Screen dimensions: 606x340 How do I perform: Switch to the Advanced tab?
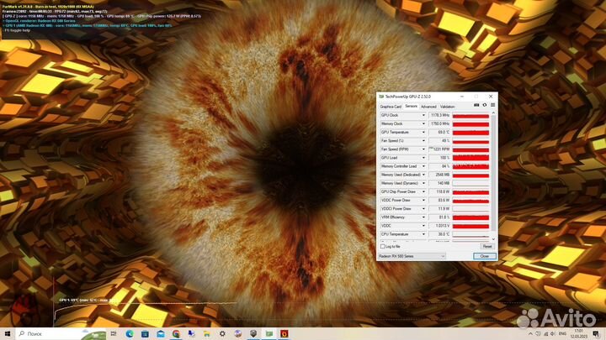428,107
